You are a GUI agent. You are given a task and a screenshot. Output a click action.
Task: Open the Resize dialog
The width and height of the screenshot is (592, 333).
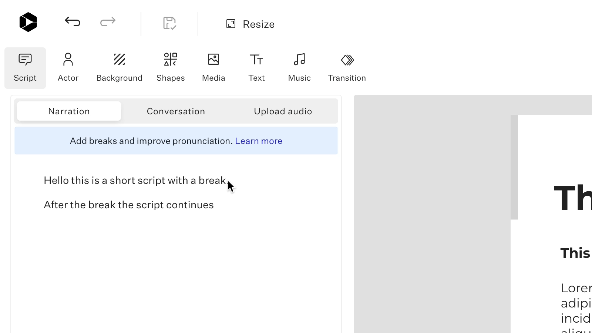coord(250,24)
